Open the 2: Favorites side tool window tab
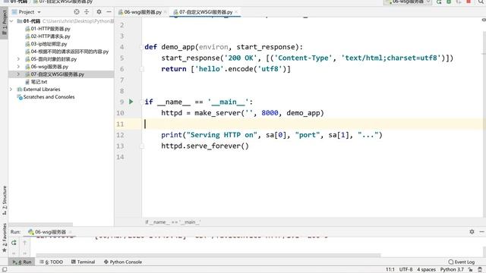Screen dimensions: 486x273 tap(4, 237)
